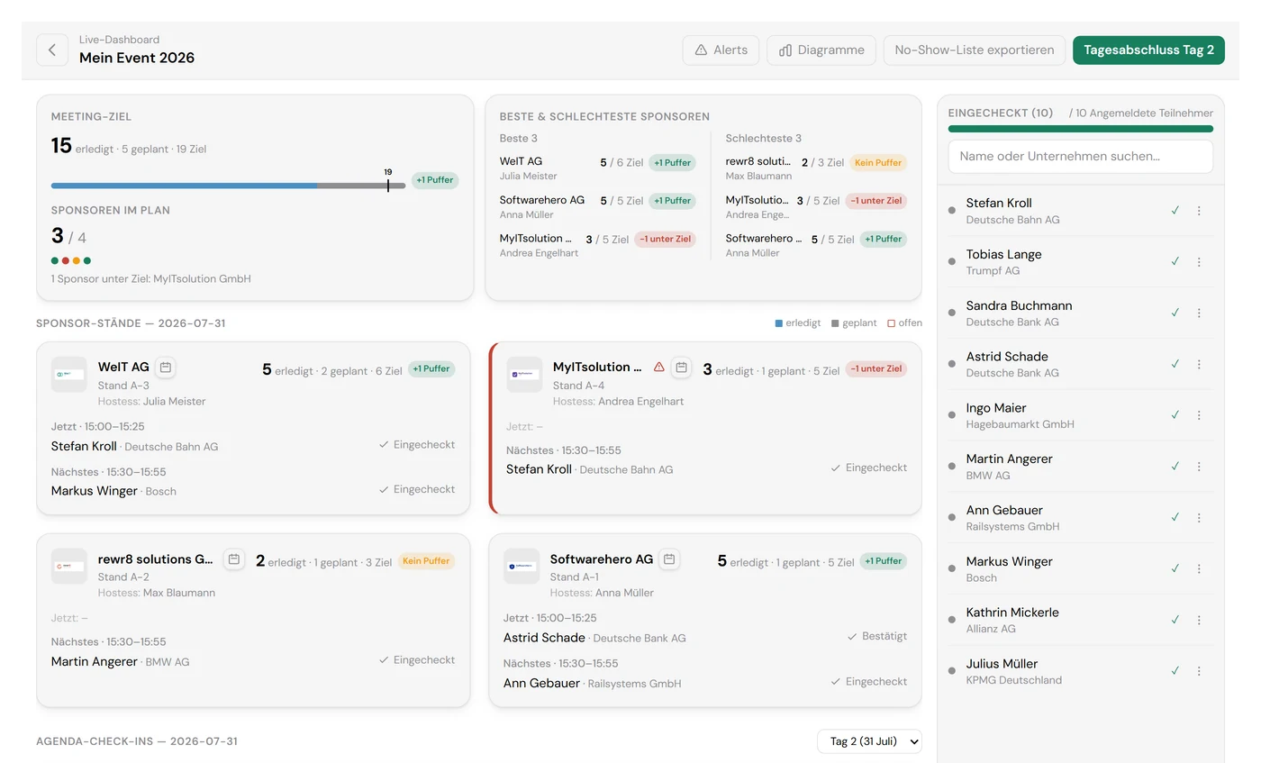
Task: Click Eingecheckt status for Markus Winger on WeIT card
Action: point(417,489)
